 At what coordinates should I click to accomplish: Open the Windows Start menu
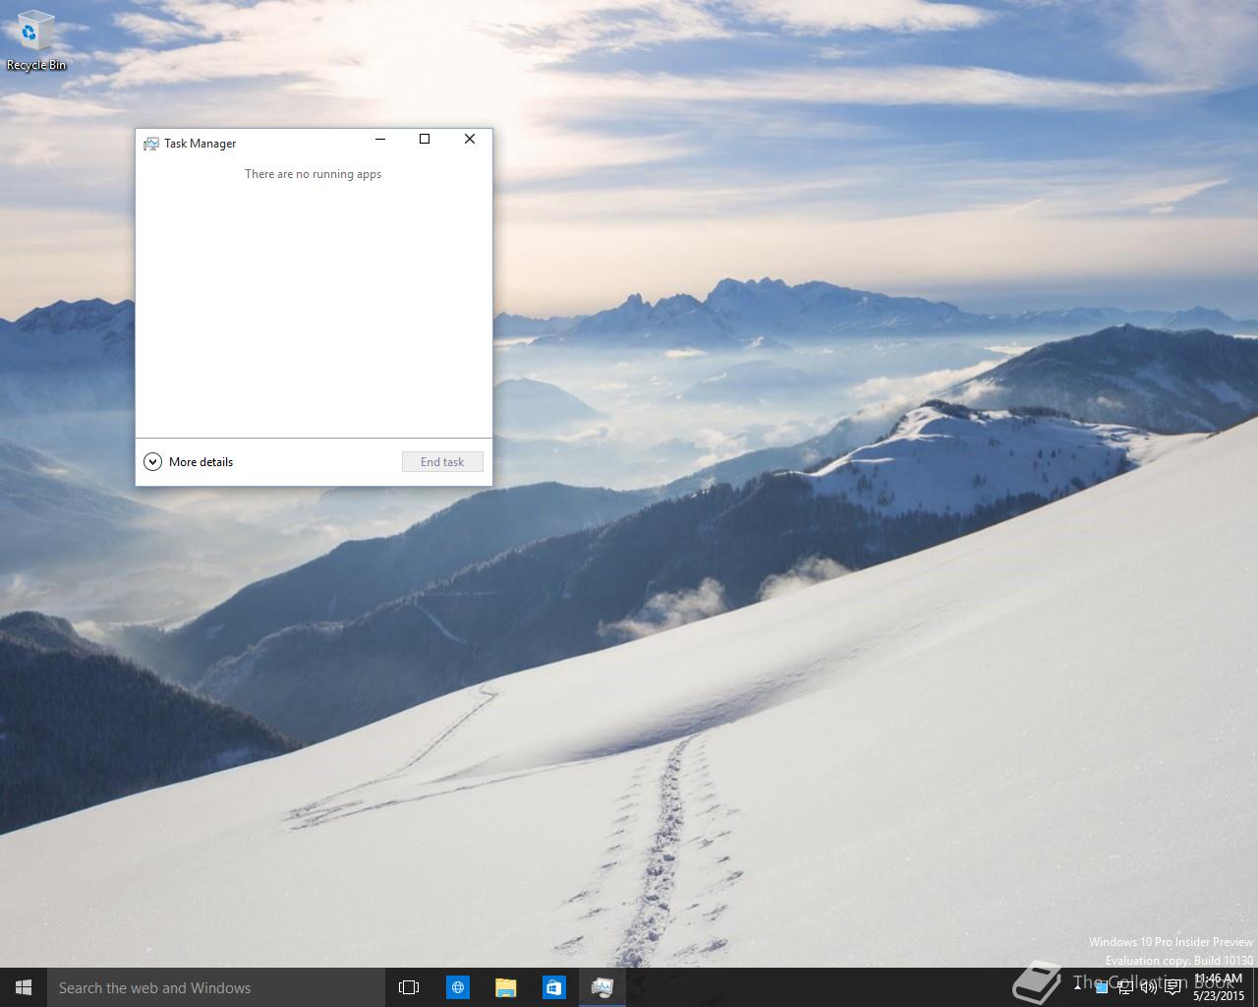pos(24,987)
